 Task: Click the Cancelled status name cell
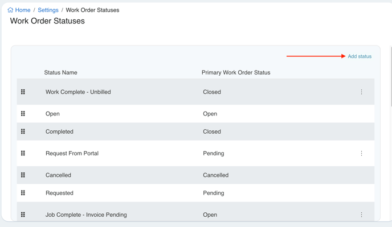(x=58, y=175)
